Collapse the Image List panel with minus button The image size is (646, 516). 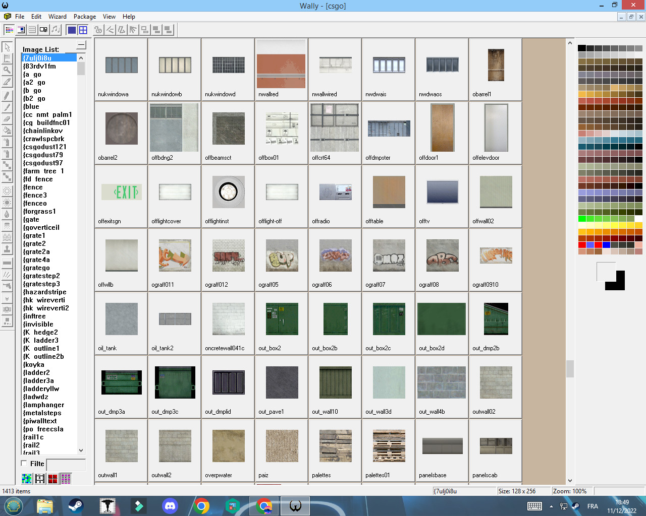81,45
